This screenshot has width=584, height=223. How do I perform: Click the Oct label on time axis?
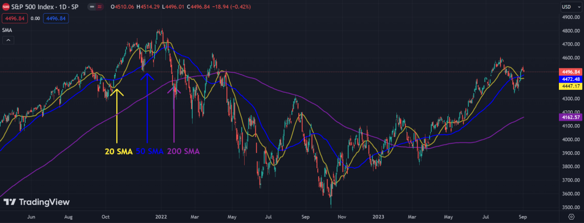[x=106, y=216]
